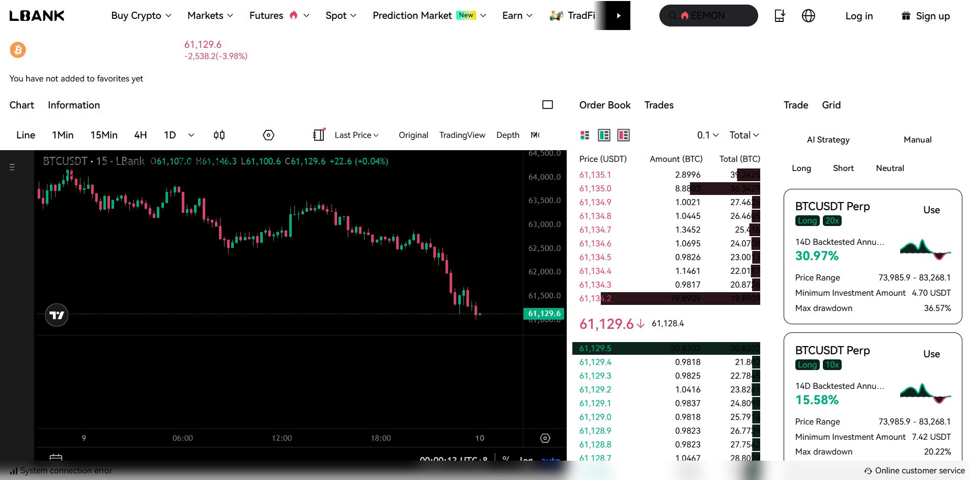Select Line chart type

pyautogui.click(x=26, y=135)
